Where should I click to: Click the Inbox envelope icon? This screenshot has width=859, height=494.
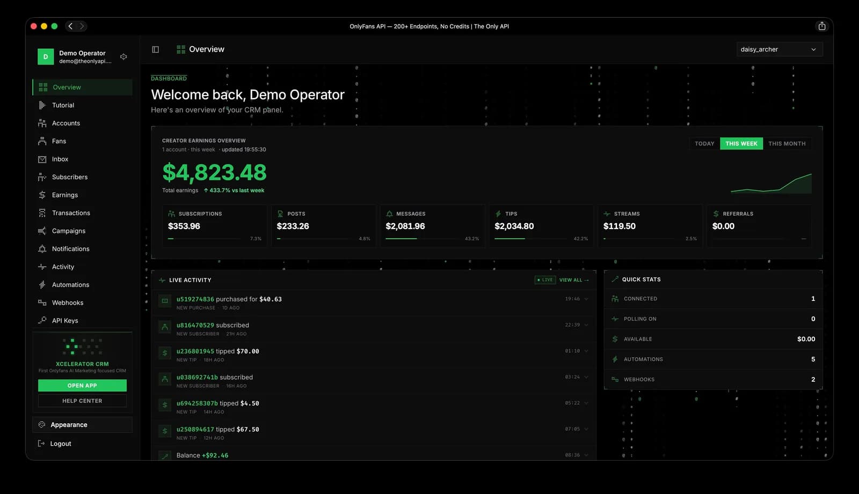(x=42, y=159)
